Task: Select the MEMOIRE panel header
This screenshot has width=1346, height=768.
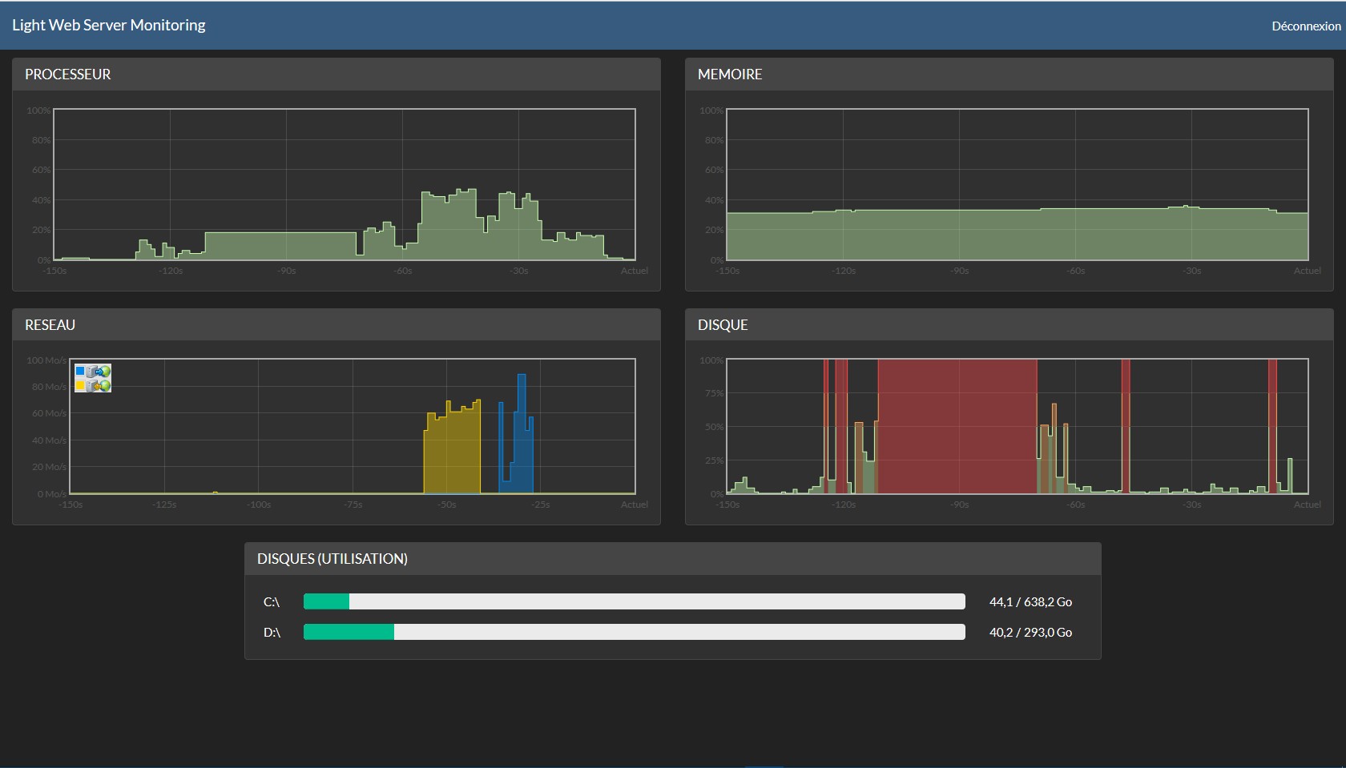Action: tap(1009, 74)
